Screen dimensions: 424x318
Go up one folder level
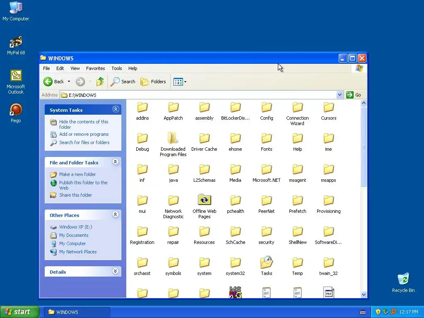point(100,82)
